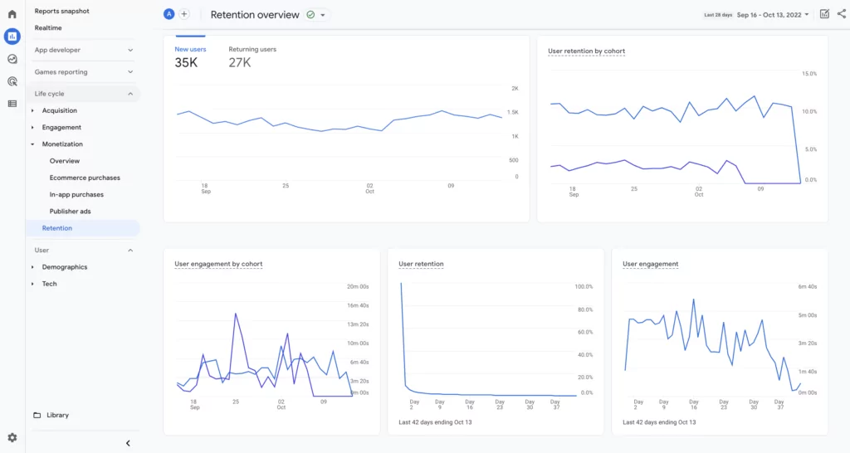Select the All Users segment badge
Image resolution: width=850 pixels, height=453 pixels.
(x=169, y=14)
